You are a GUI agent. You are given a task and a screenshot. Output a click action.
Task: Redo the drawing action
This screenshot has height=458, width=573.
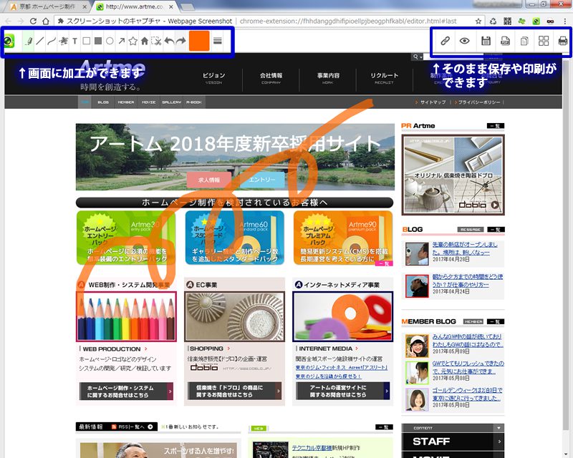pos(181,41)
